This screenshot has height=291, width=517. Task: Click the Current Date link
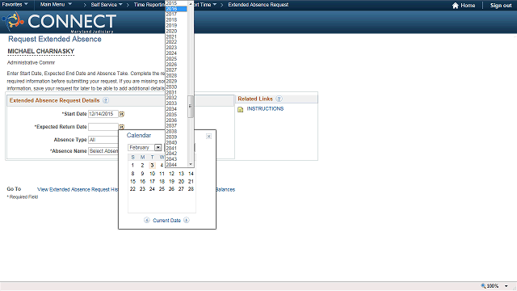(166, 221)
